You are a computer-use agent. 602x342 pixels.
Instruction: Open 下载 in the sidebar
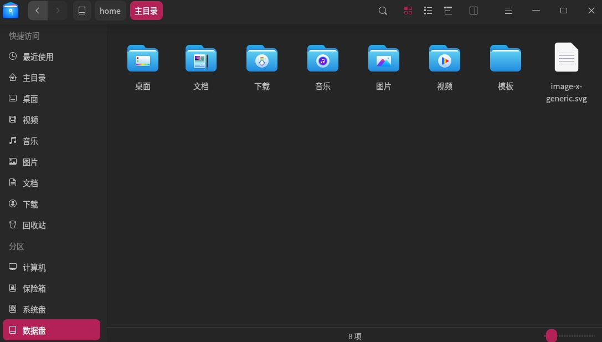click(x=52, y=205)
